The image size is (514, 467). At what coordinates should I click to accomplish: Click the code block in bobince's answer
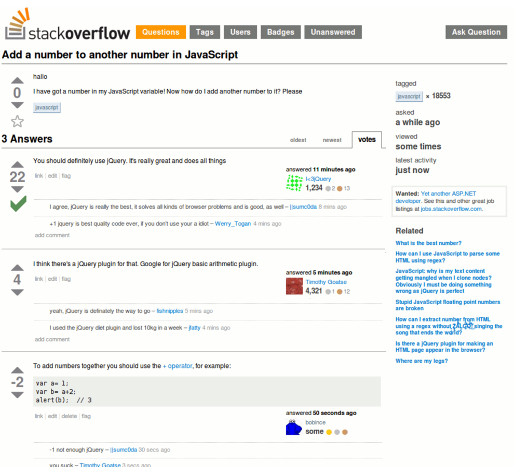point(207,392)
